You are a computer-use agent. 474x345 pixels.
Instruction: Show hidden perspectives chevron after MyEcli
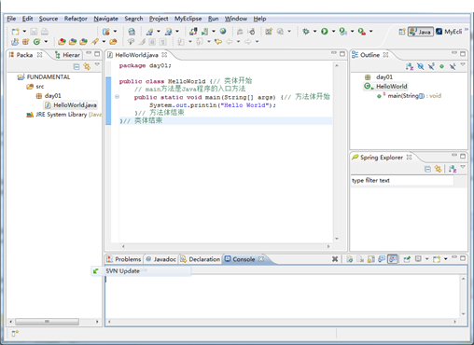click(467, 30)
